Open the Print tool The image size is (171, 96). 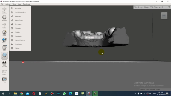pos(4,80)
